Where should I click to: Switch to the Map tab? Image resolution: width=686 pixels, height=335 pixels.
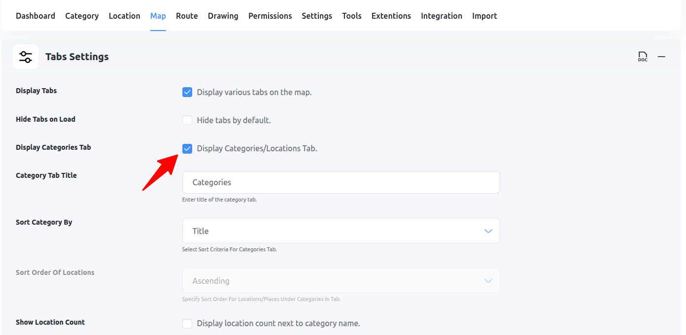[158, 15]
